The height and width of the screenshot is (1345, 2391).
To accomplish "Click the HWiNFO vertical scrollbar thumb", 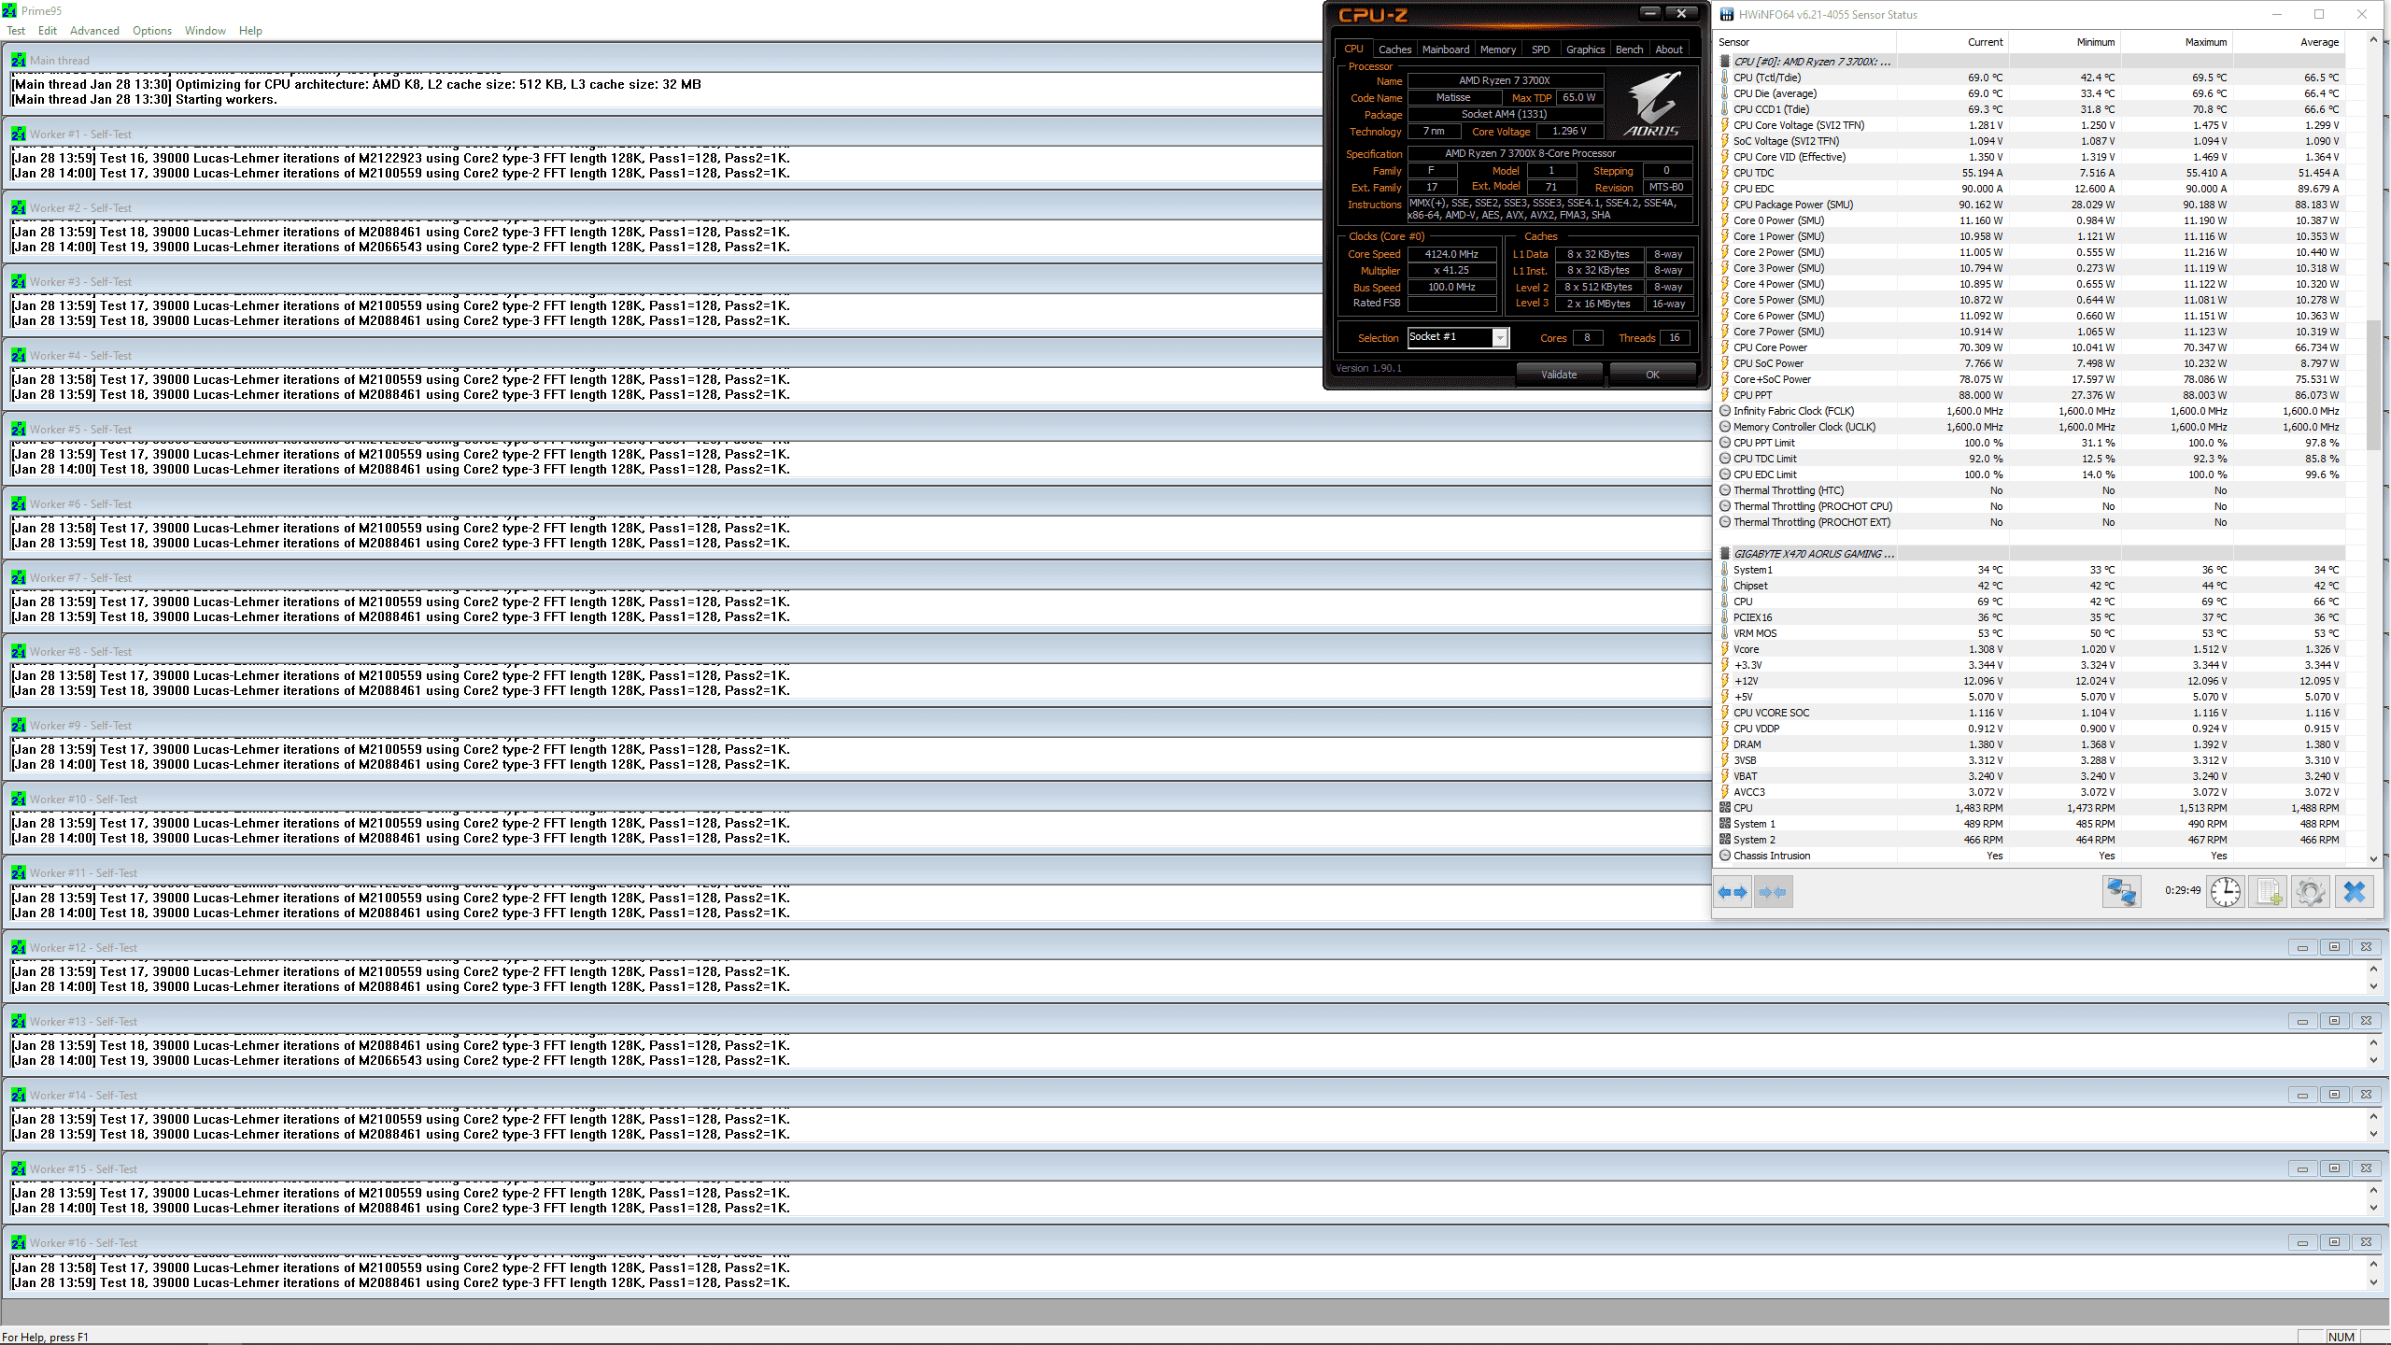I will 2373,385.
